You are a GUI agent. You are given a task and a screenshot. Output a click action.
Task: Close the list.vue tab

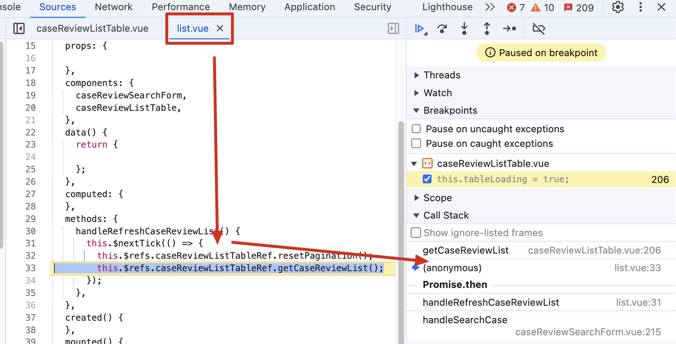click(x=220, y=29)
